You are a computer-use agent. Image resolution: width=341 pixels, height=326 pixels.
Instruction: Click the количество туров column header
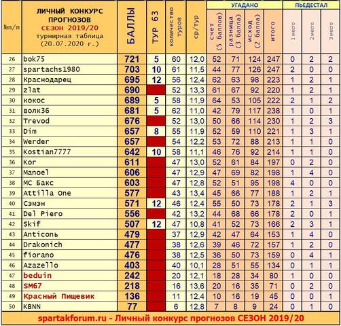coord(175,26)
